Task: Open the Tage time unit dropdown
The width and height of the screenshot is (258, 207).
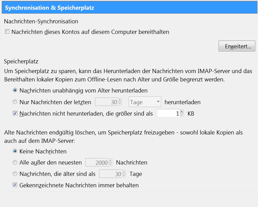Action: (145, 102)
